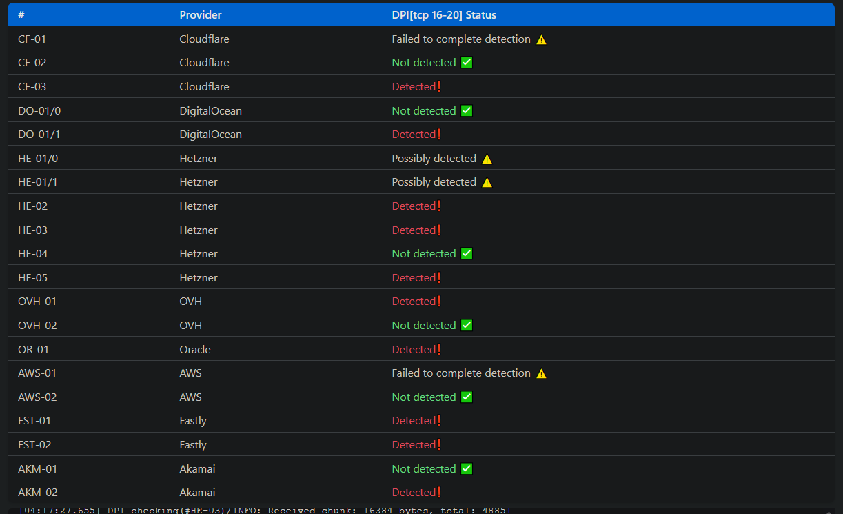
Task: Select the HE-04 identifier cell
Action: click(32, 254)
